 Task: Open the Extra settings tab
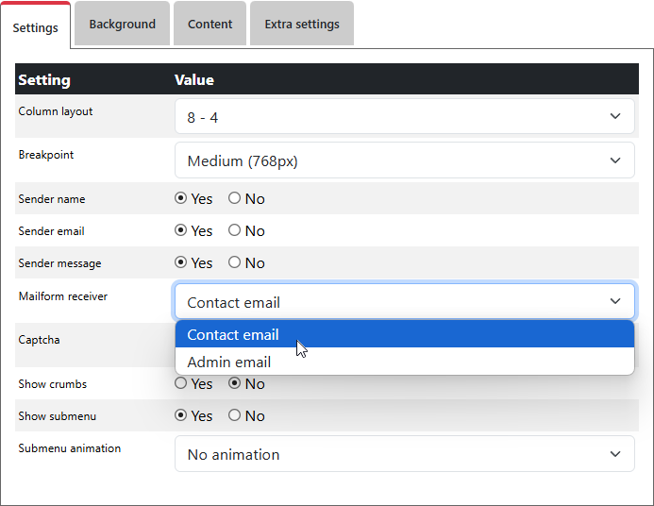point(302,25)
